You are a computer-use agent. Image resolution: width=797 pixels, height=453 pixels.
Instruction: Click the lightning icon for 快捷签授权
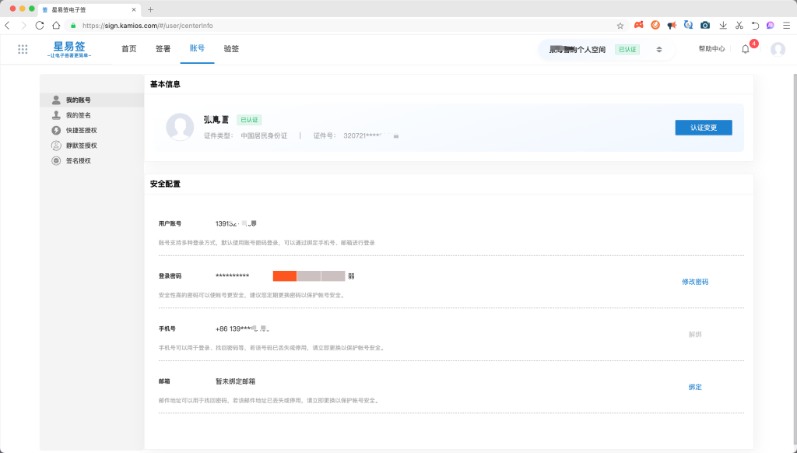[x=56, y=131]
